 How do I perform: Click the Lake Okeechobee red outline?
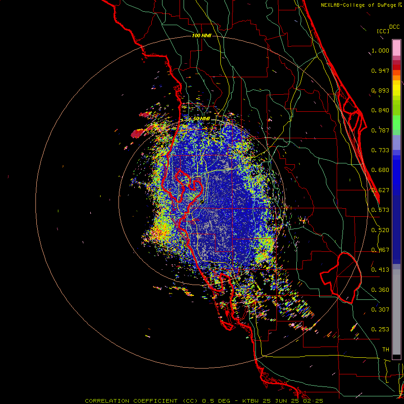pyautogui.click(x=341, y=277)
